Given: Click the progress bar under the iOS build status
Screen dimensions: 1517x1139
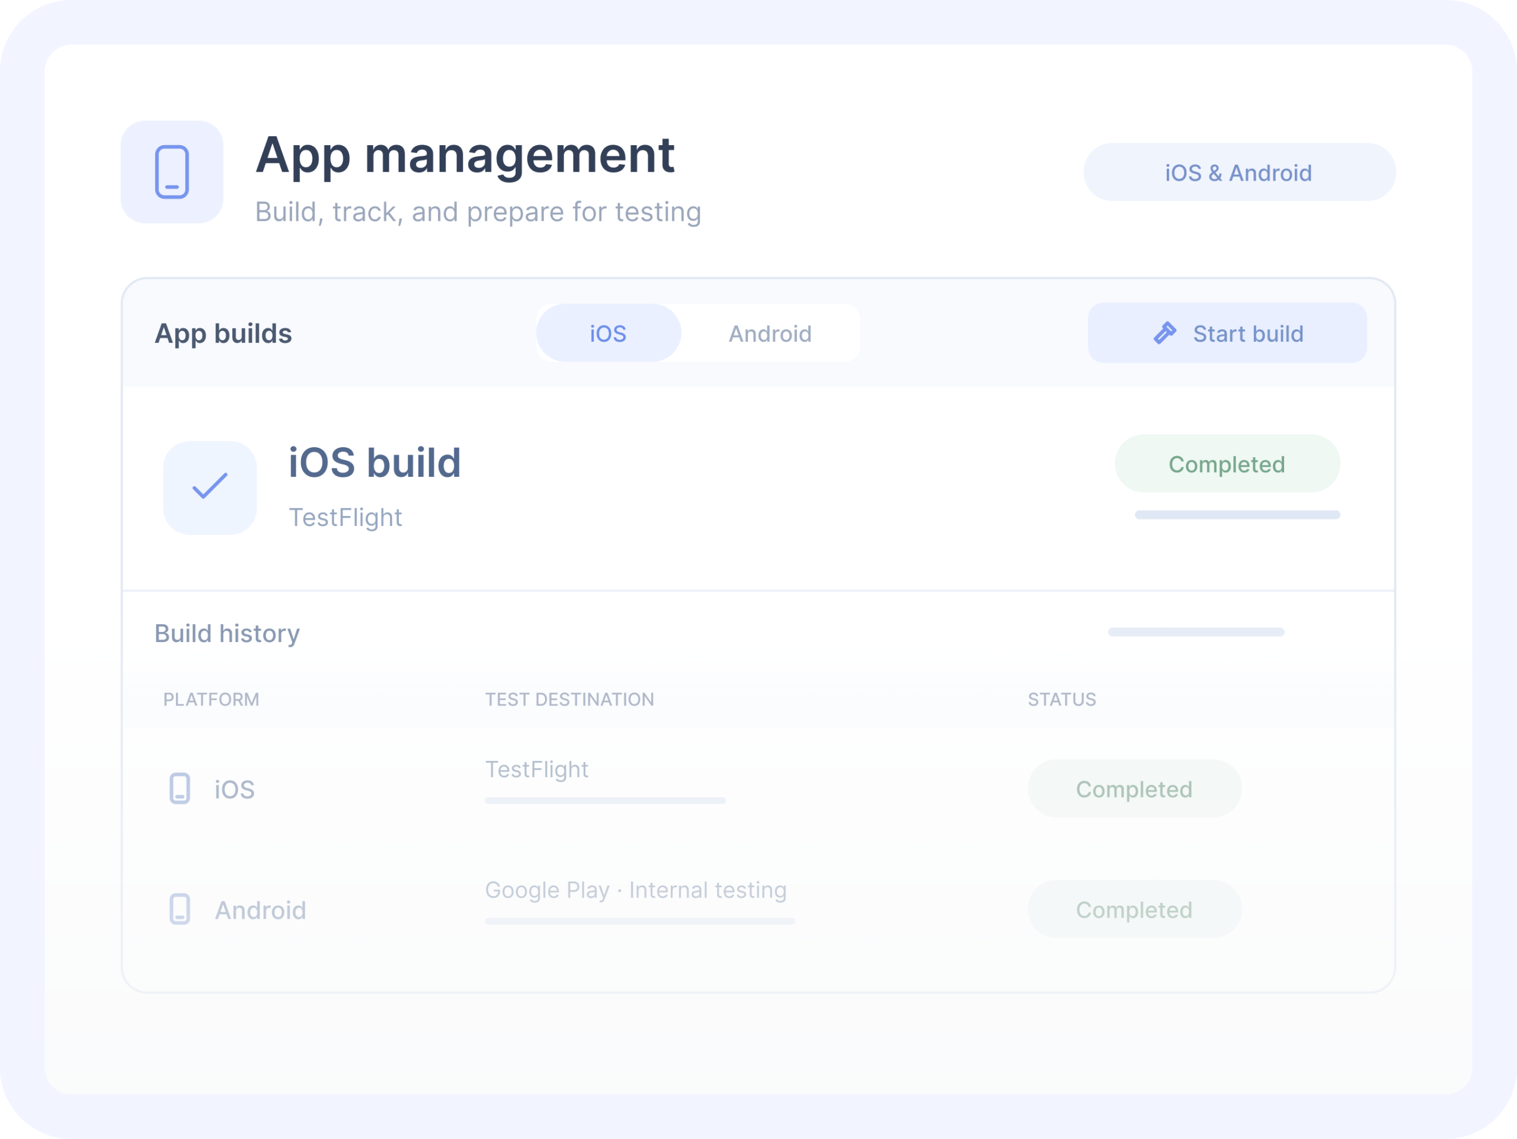Looking at the screenshot, I should coord(1237,515).
